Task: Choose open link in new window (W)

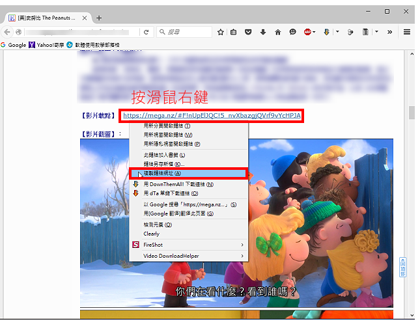Action: 189,135
